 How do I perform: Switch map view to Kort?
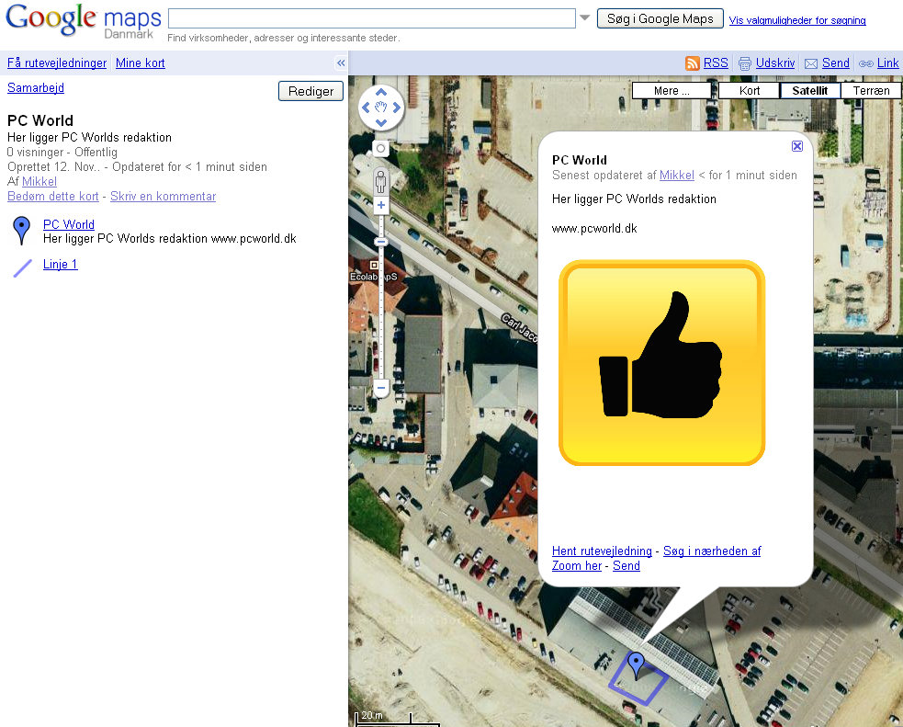click(750, 90)
